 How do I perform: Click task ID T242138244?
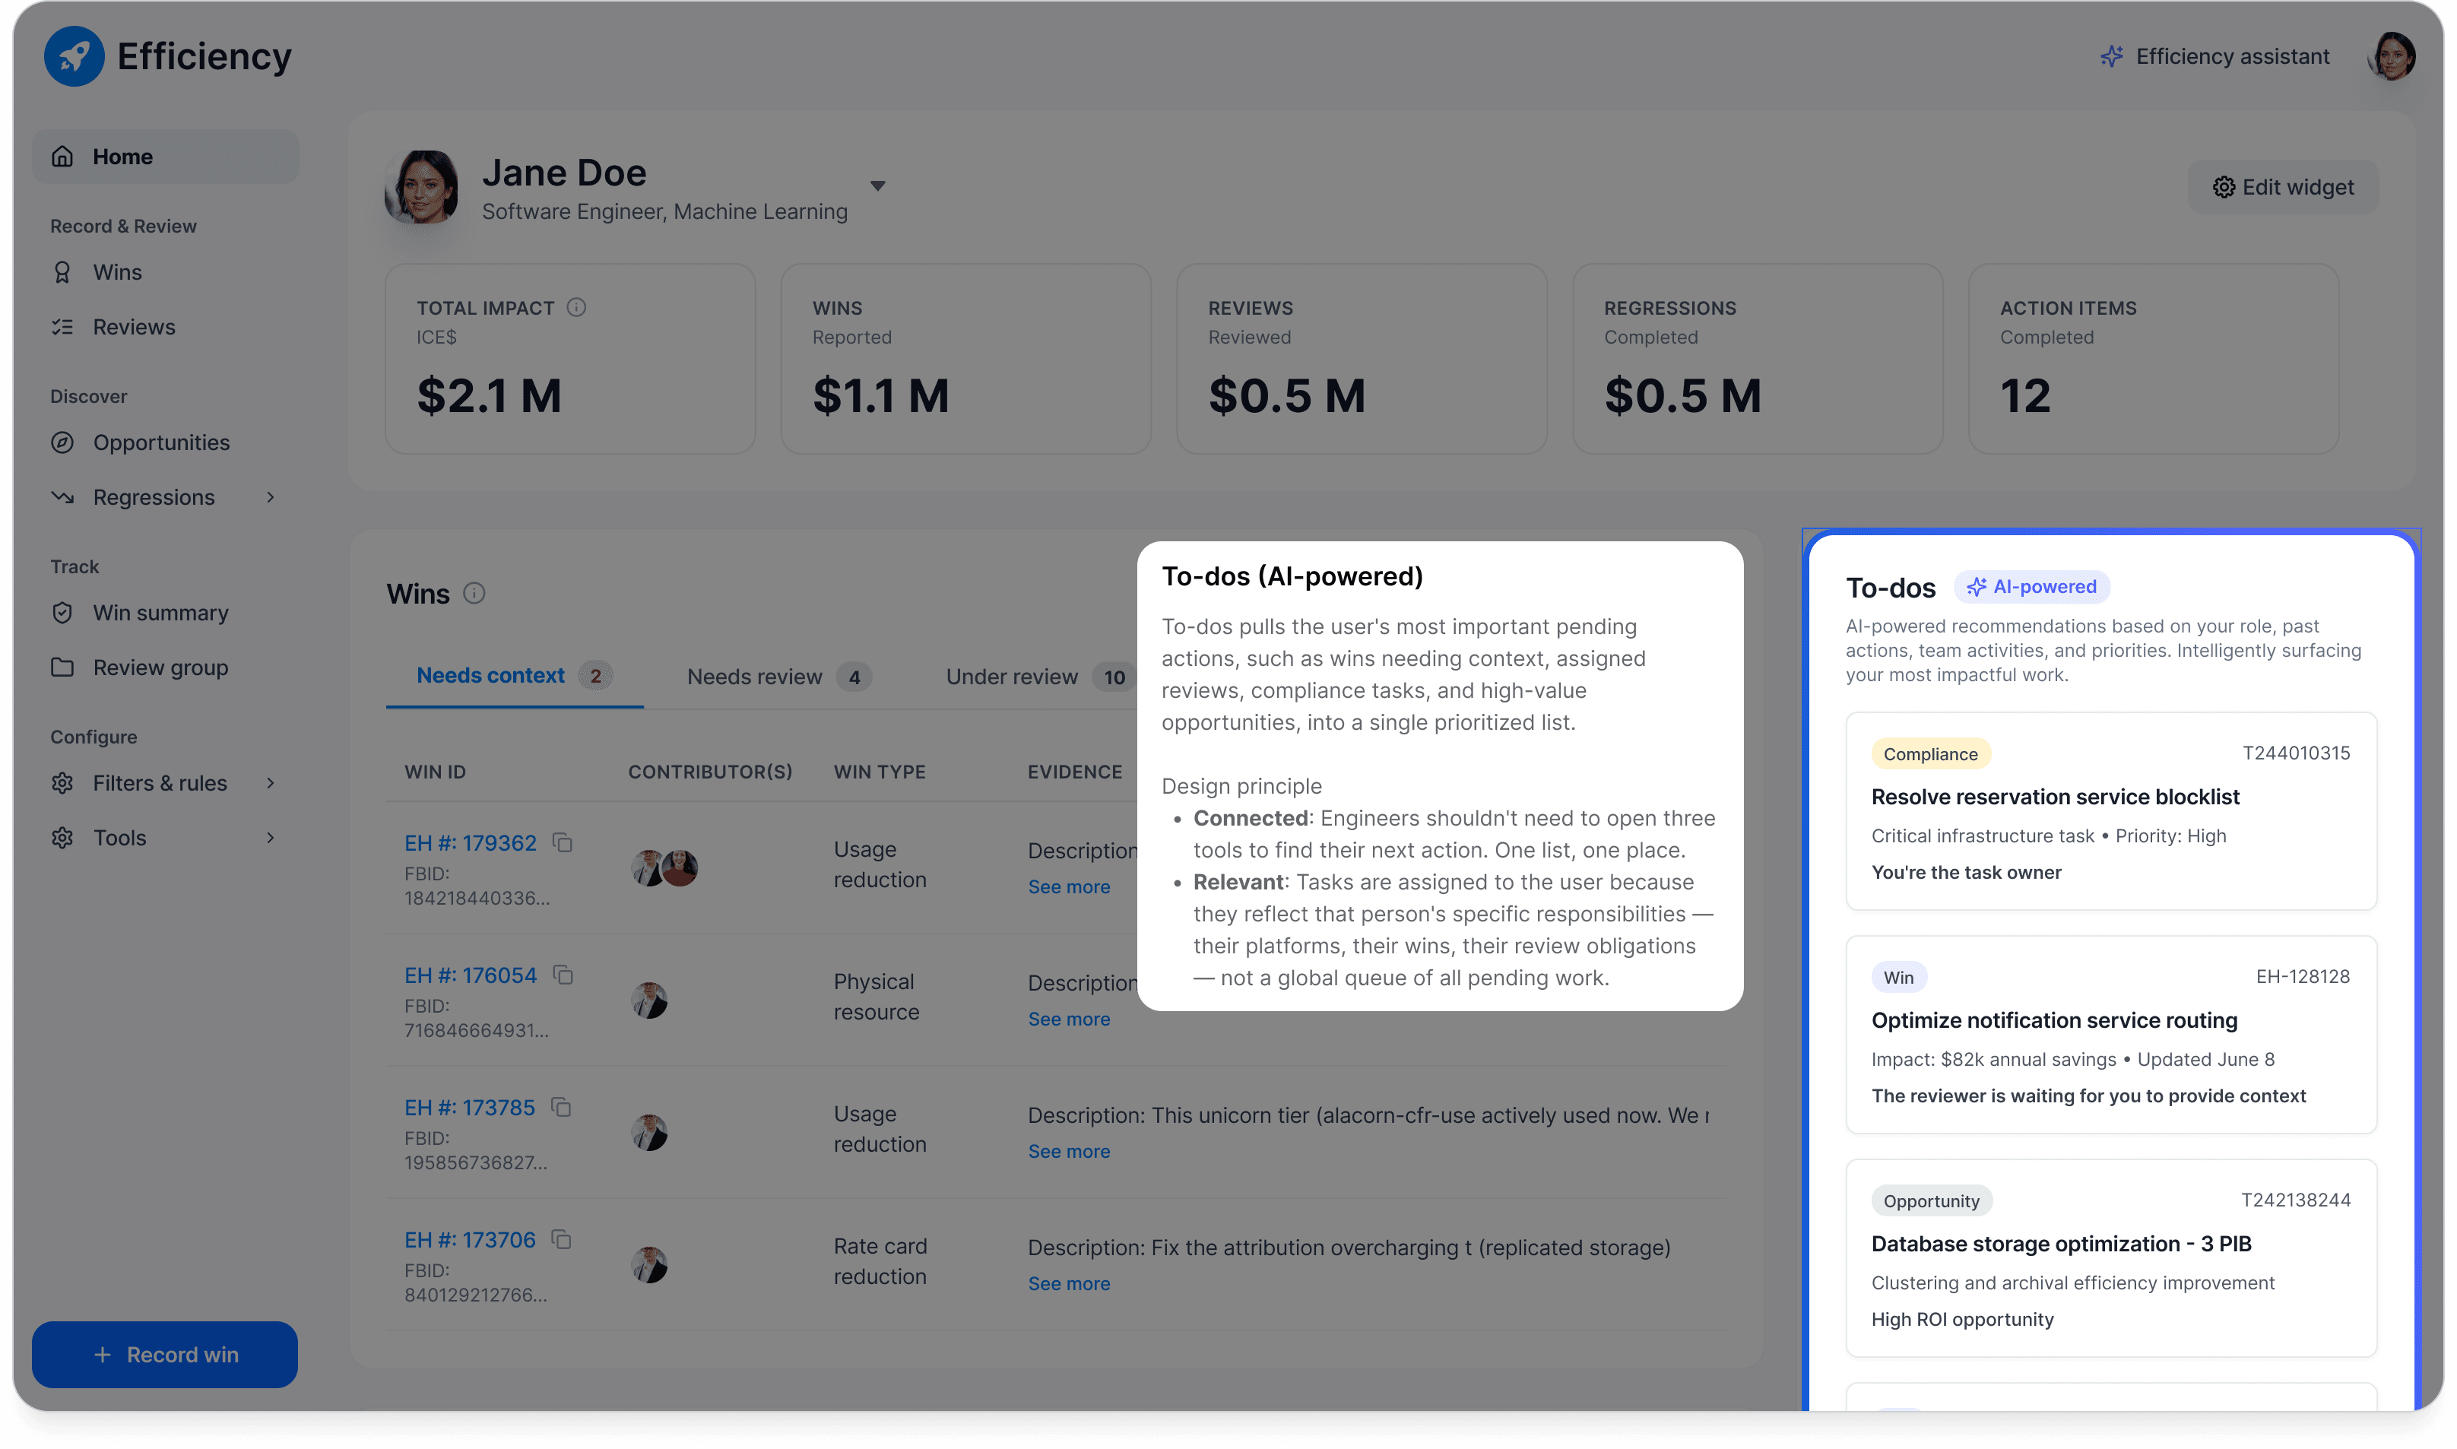[2295, 1200]
